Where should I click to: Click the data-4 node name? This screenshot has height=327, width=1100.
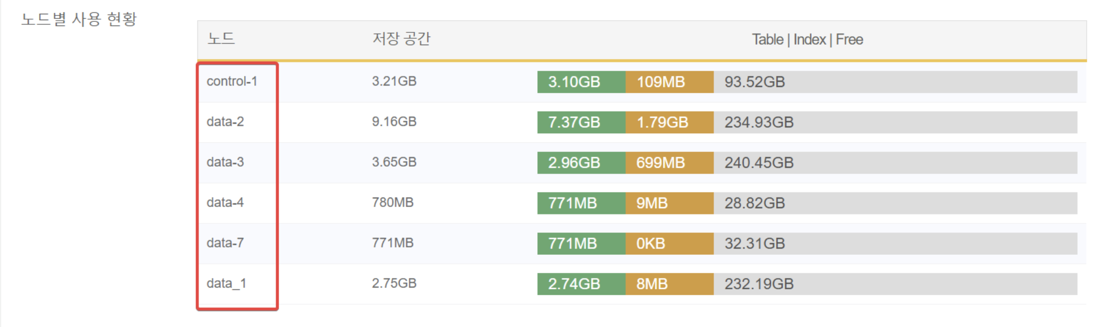point(225,202)
